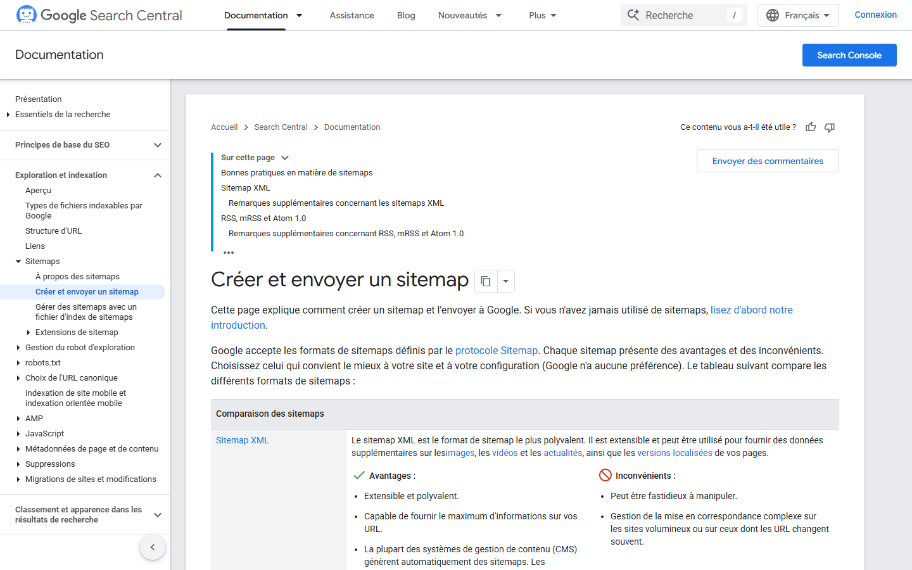Open Présentation in the sidebar

[x=39, y=99]
